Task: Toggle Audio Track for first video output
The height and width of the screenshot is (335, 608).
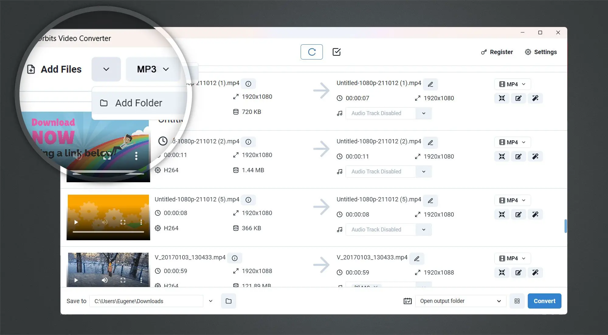Action: (423, 113)
